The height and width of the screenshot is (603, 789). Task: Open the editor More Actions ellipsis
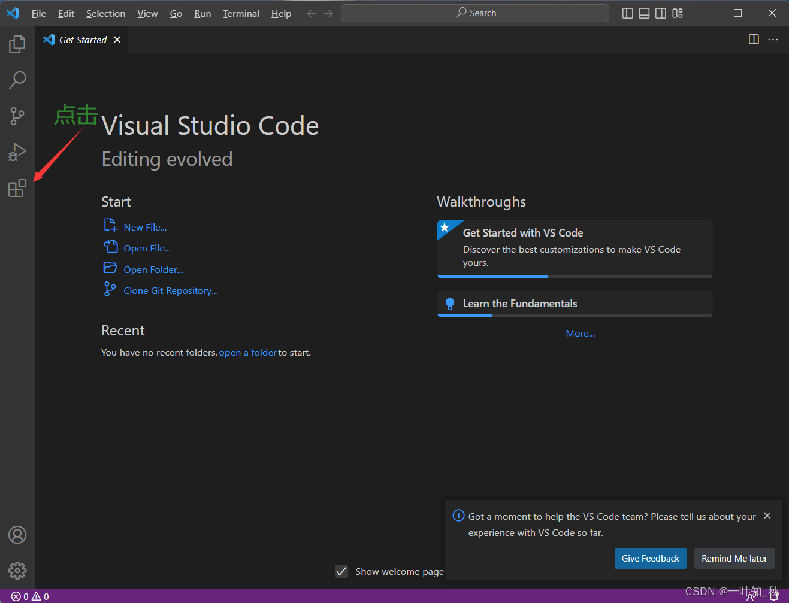tap(773, 40)
